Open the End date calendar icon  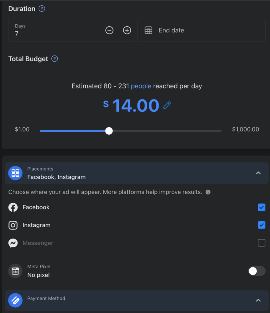coord(149,30)
